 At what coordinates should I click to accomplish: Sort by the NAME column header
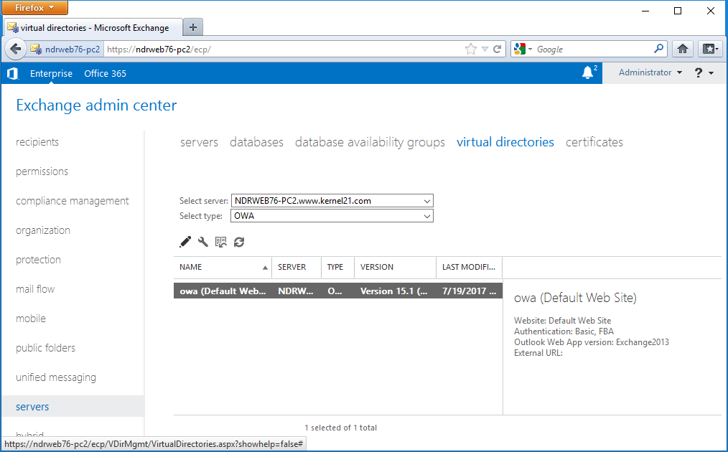[223, 268]
